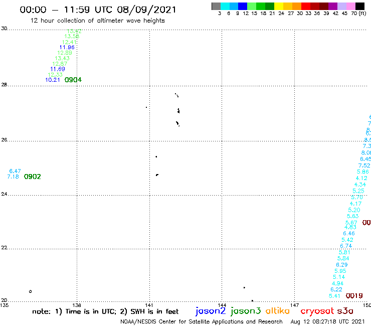Click the 00:00 – 11:59 UTC date title
This screenshot has height=326, width=371.
[x=98, y=10]
